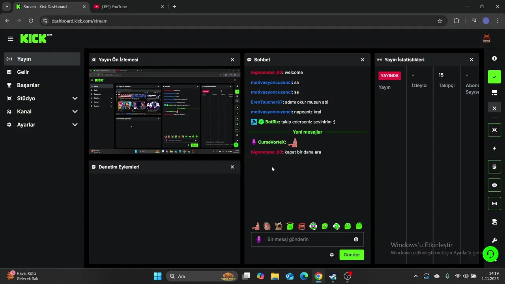Open the Windows Start menu
The width and height of the screenshot is (505, 284).
click(157, 276)
